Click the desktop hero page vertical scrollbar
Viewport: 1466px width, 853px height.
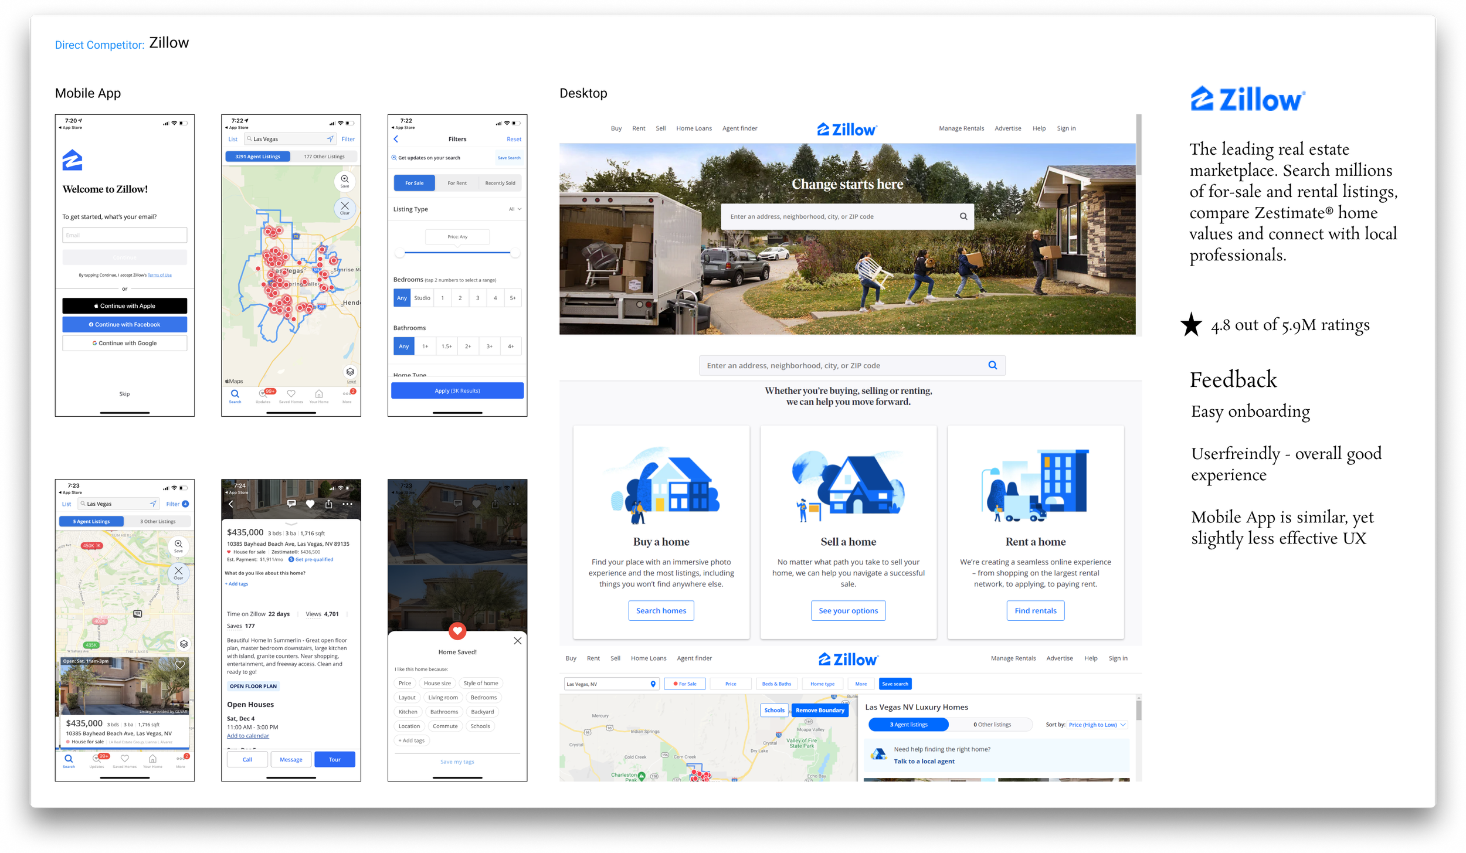click(1138, 145)
